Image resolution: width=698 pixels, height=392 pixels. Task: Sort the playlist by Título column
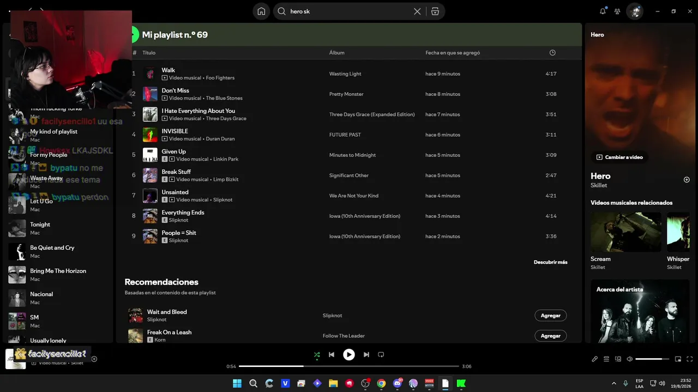click(149, 53)
